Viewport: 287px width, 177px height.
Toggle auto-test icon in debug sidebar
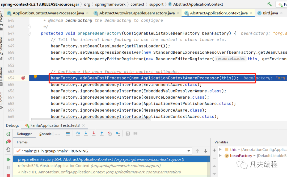click(9, 150)
